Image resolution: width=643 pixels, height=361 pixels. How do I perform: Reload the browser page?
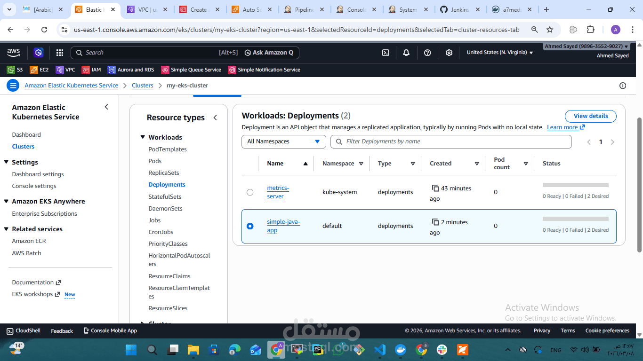click(44, 30)
